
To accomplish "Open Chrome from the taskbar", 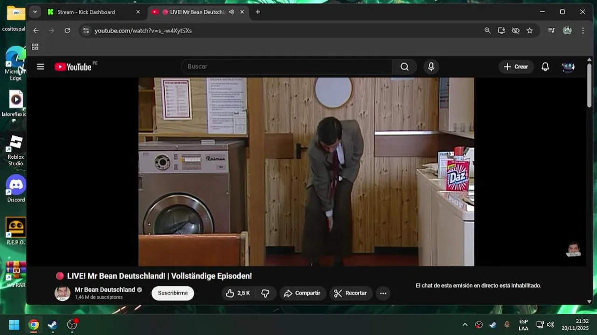I will pyautogui.click(x=34, y=324).
